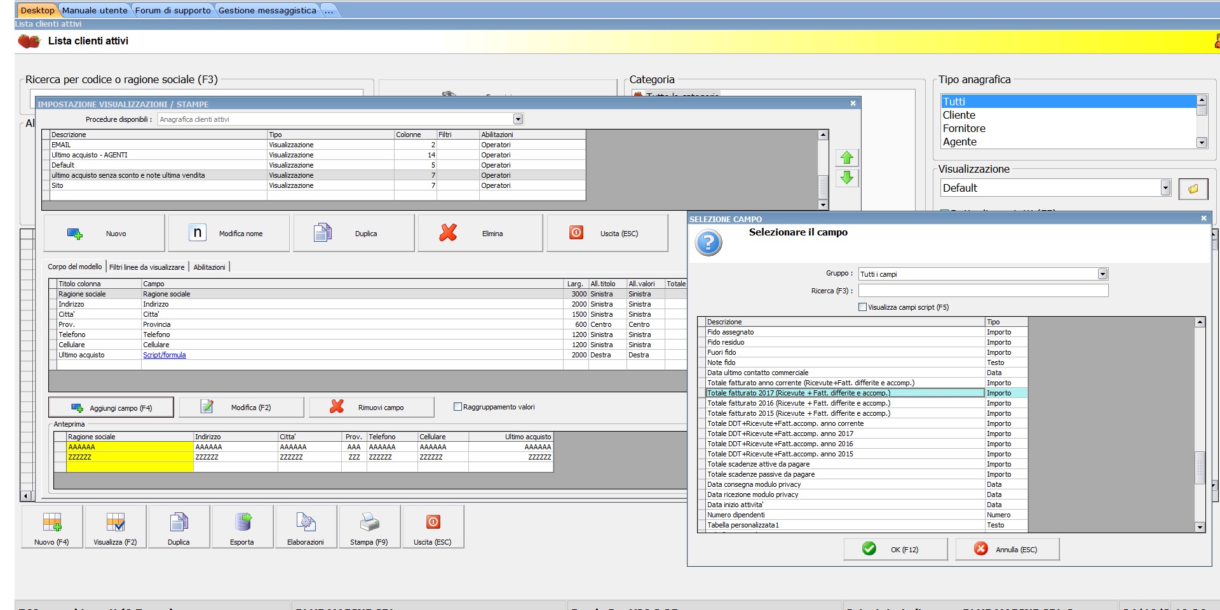The image size is (1220, 610).
Task: Click the Esporta database icon
Action: [242, 522]
